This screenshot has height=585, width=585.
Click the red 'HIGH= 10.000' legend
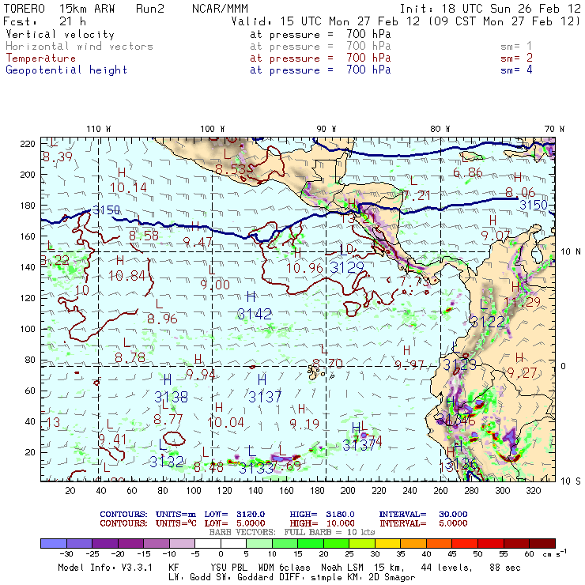click(323, 523)
